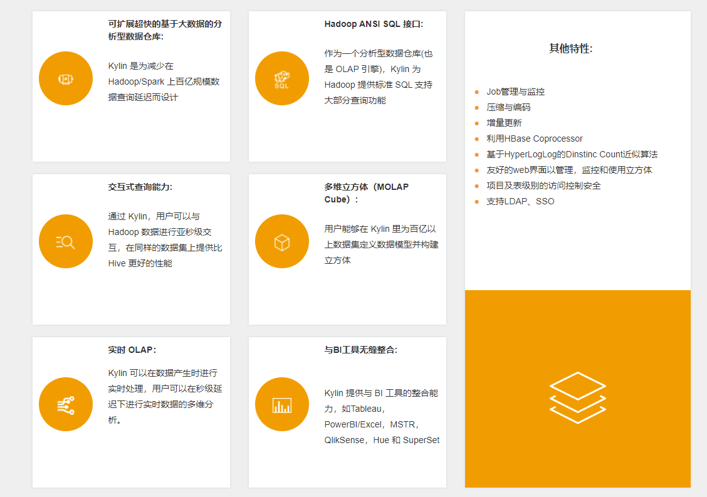
Task: Click the 增量更新 list item
Action: pos(504,123)
